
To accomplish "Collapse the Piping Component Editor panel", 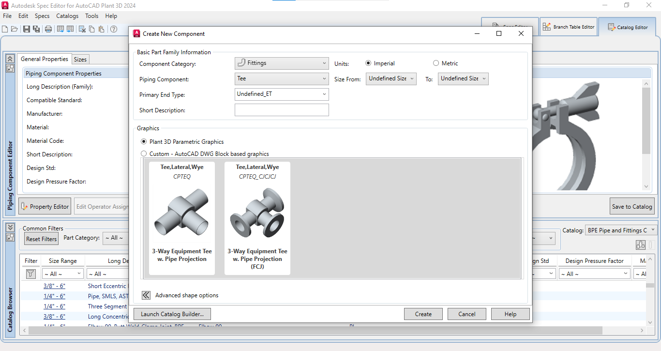I will [x=10, y=59].
